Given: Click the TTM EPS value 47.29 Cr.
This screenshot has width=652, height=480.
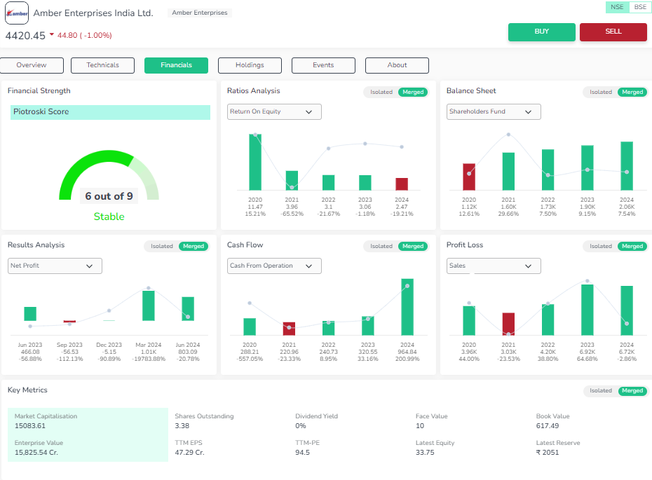Looking at the screenshot, I should [x=189, y=453].
